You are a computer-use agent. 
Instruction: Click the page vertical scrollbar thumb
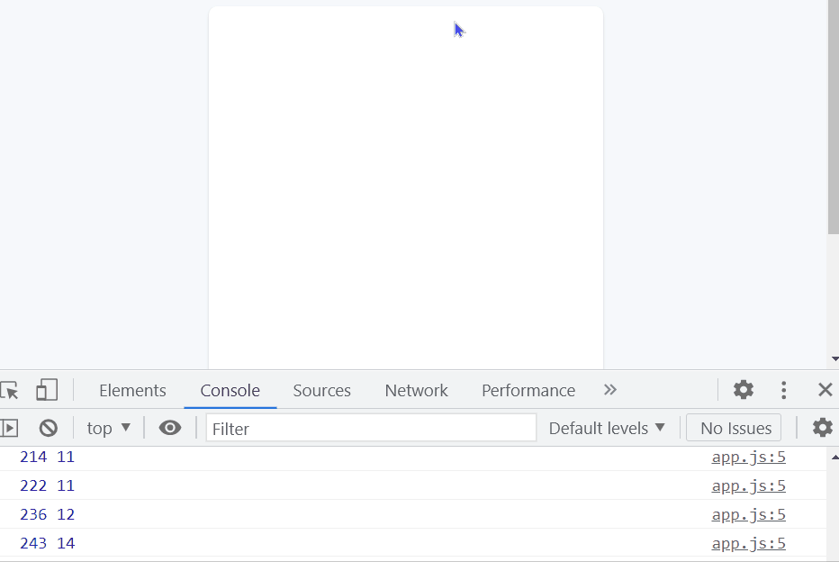[833, 117]
